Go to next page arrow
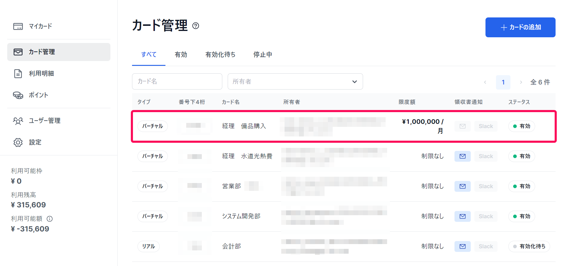 (521, 82)
